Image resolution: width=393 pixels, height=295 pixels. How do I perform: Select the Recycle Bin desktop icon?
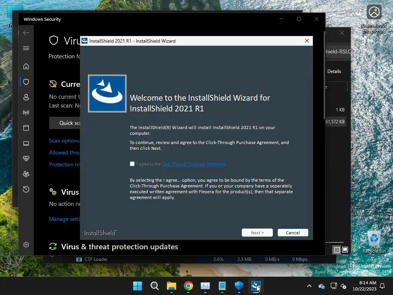click(374, 242)
